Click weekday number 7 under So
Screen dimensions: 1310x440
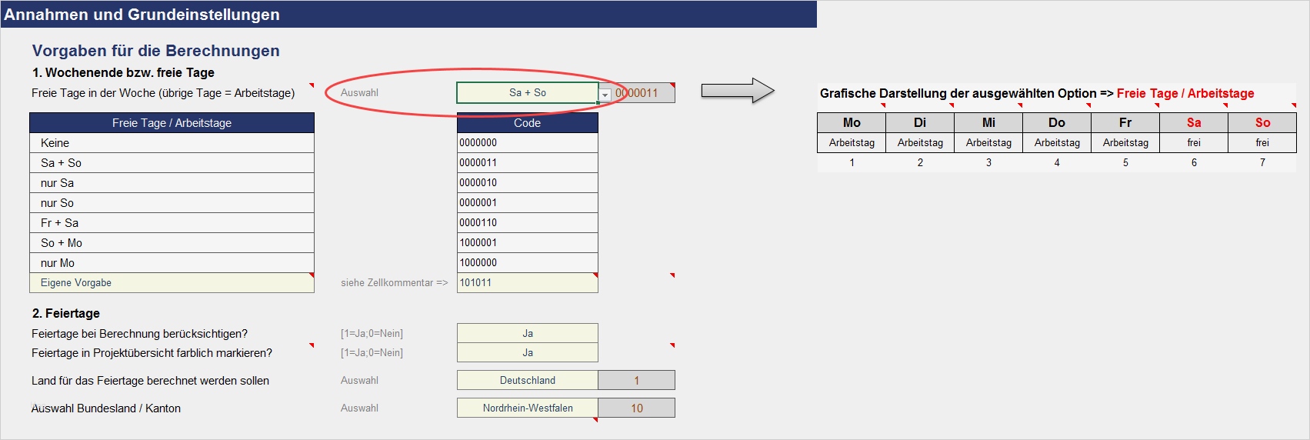(x=1262, y=162)
